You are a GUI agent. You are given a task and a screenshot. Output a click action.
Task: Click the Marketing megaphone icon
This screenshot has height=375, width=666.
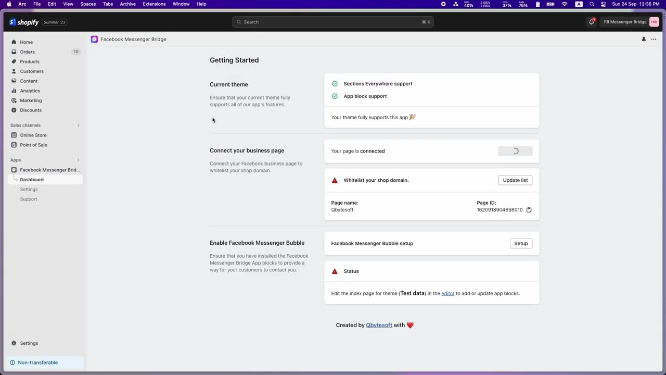click(x=14, y=100)
